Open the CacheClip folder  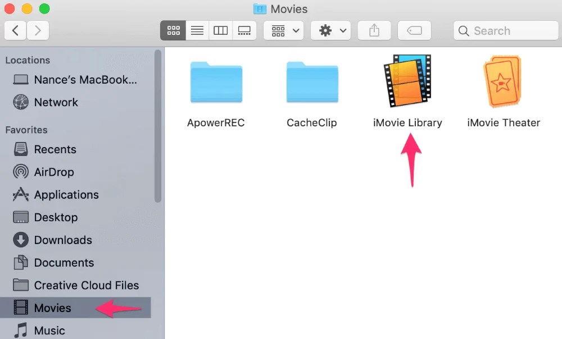311,81
